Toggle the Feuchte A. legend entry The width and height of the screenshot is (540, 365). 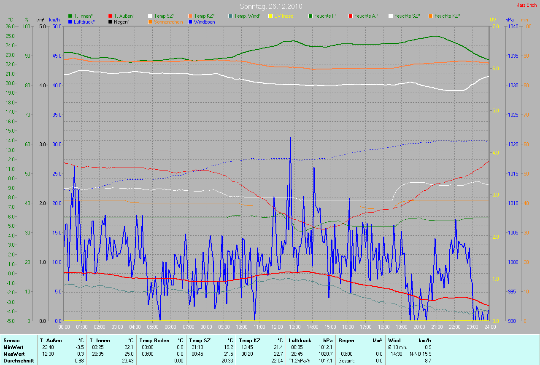coord(366,16)
